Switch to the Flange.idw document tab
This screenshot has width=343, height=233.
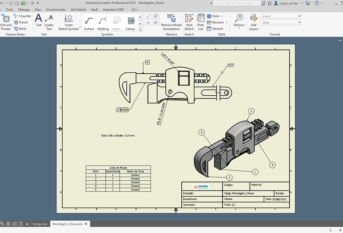coord(40,224)
